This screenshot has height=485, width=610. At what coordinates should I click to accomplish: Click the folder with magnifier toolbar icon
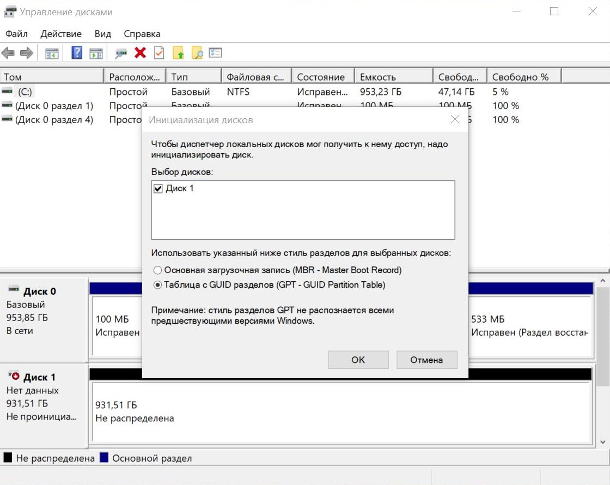[x=197, y=52]
